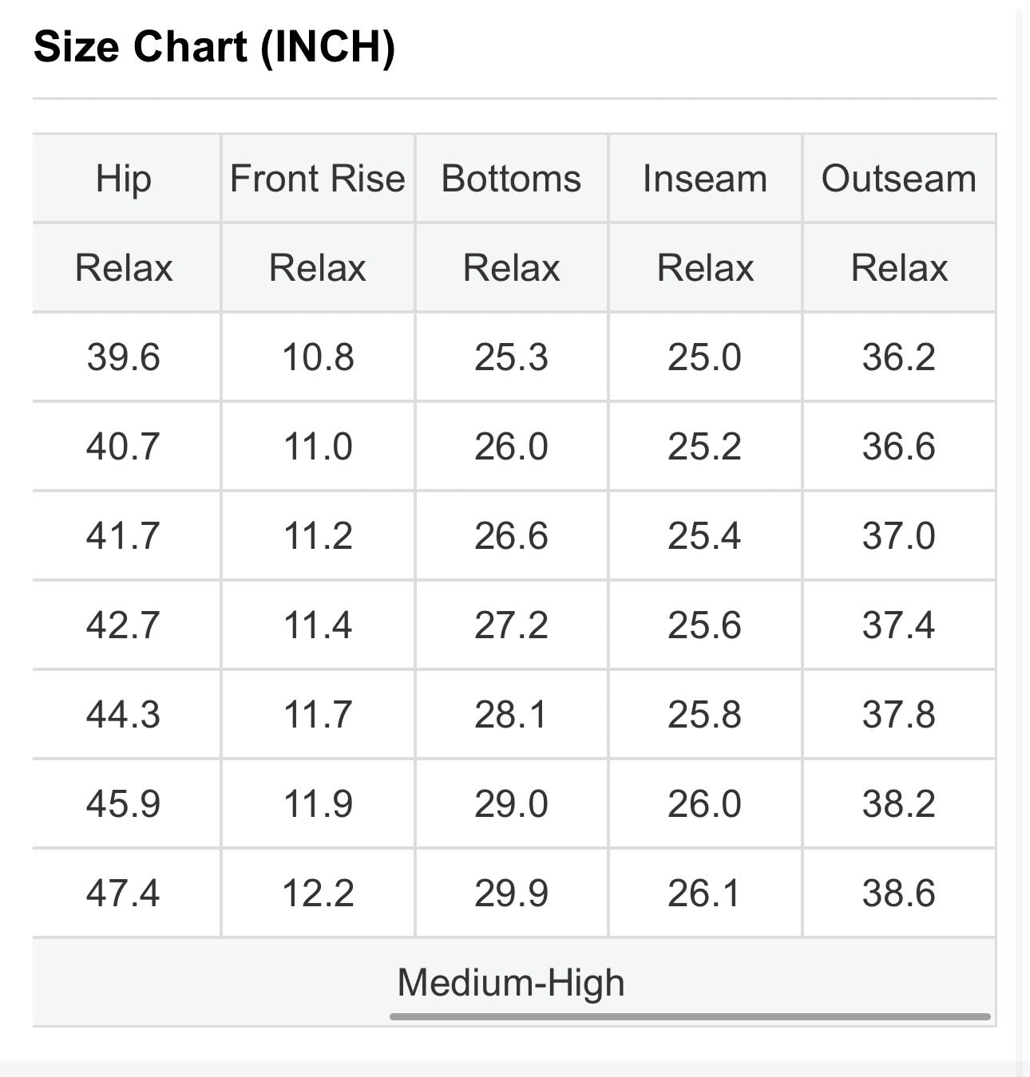Click the Relax label under Hip
Image resolution: width=1030 pixels, height=1077 pixels.
[x=124, y=267]
